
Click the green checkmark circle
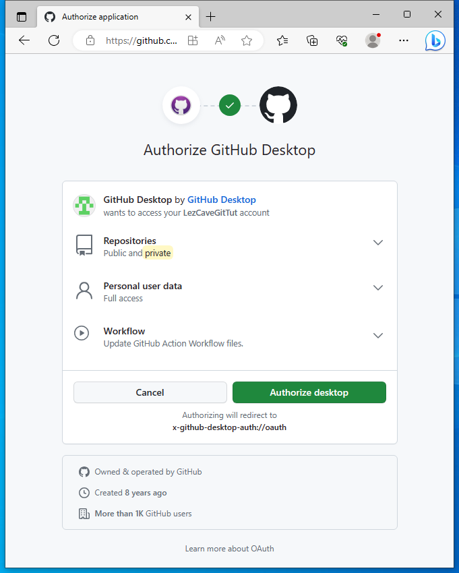(x=229, y=105)
